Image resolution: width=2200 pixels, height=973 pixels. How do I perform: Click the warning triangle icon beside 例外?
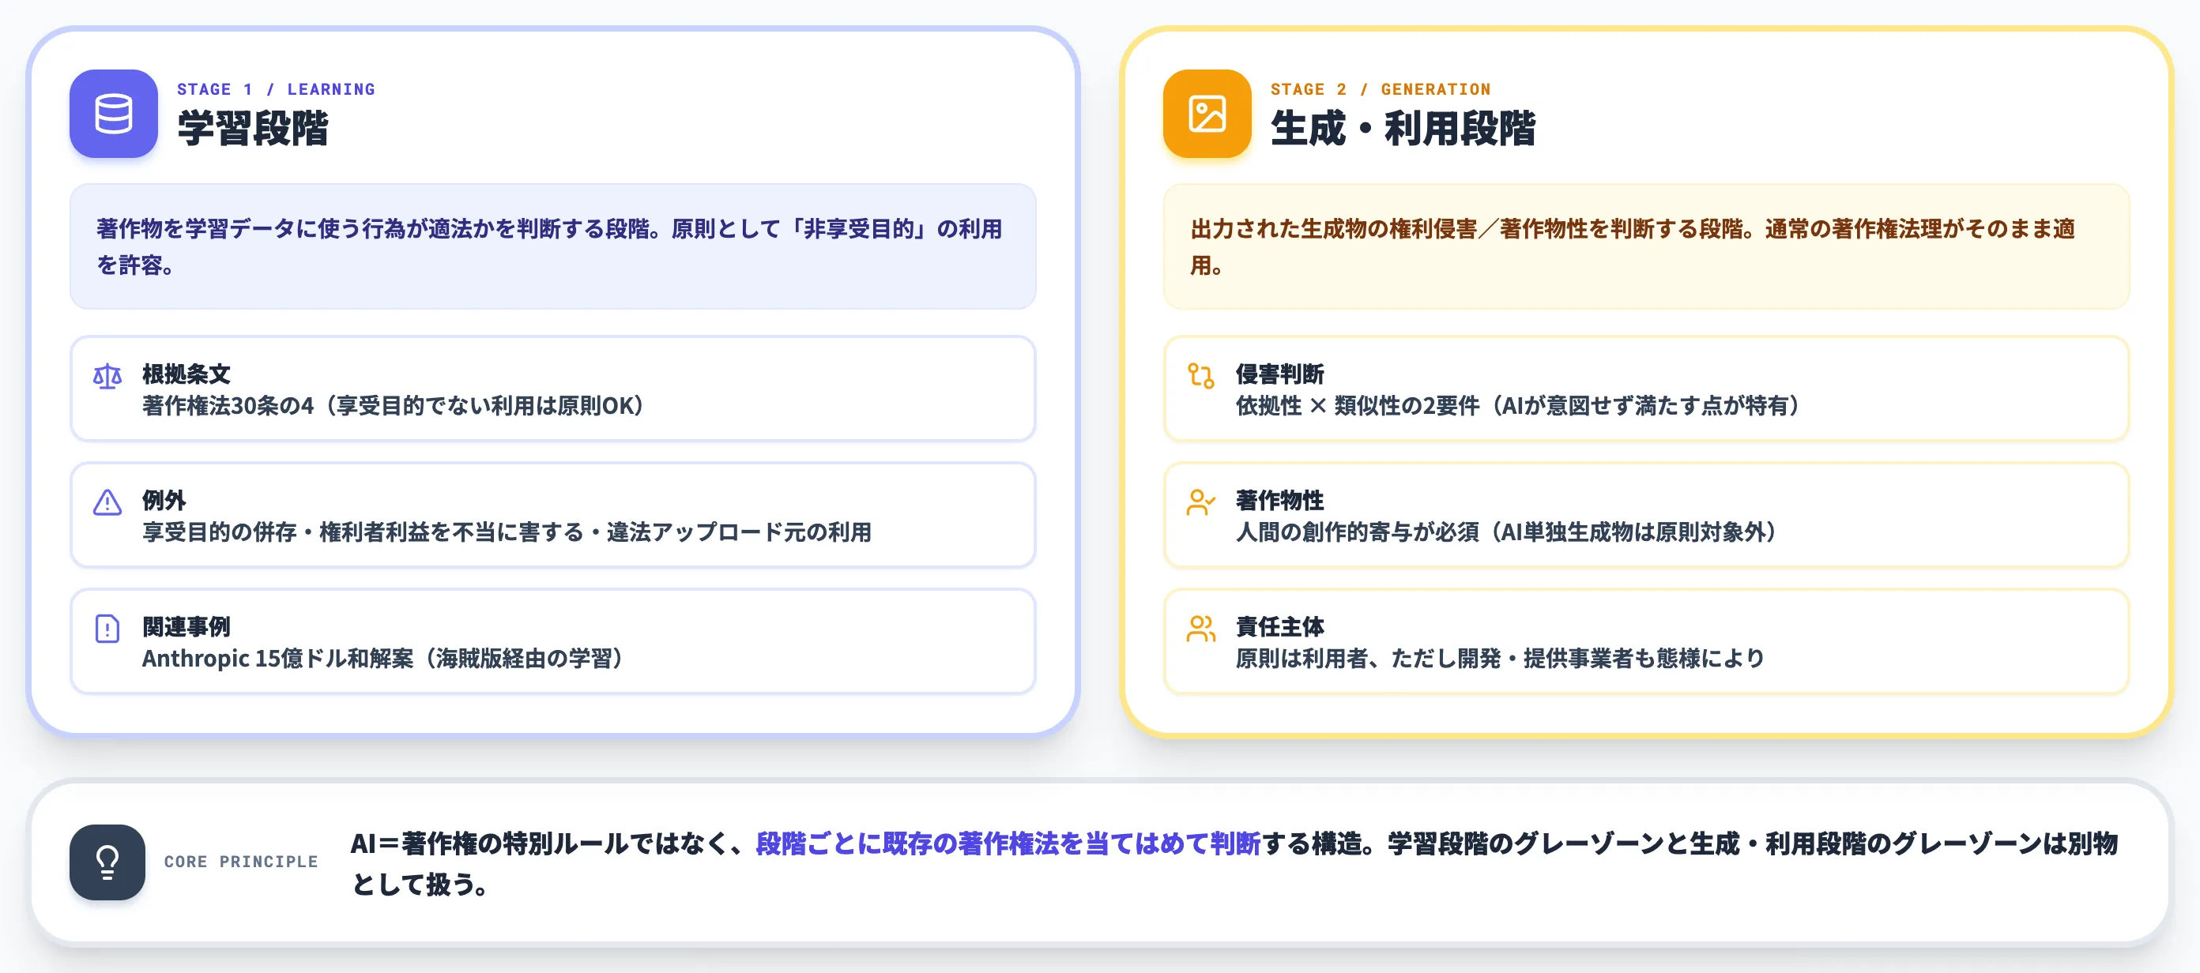pos(107,502)
